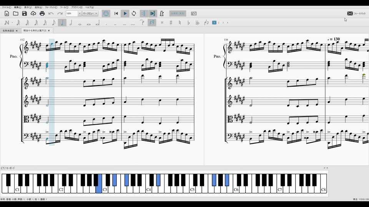Viewport: 369px width, 207px height.
Task: Open the note input mode dropdown arrow
Action: coord(12,23)
